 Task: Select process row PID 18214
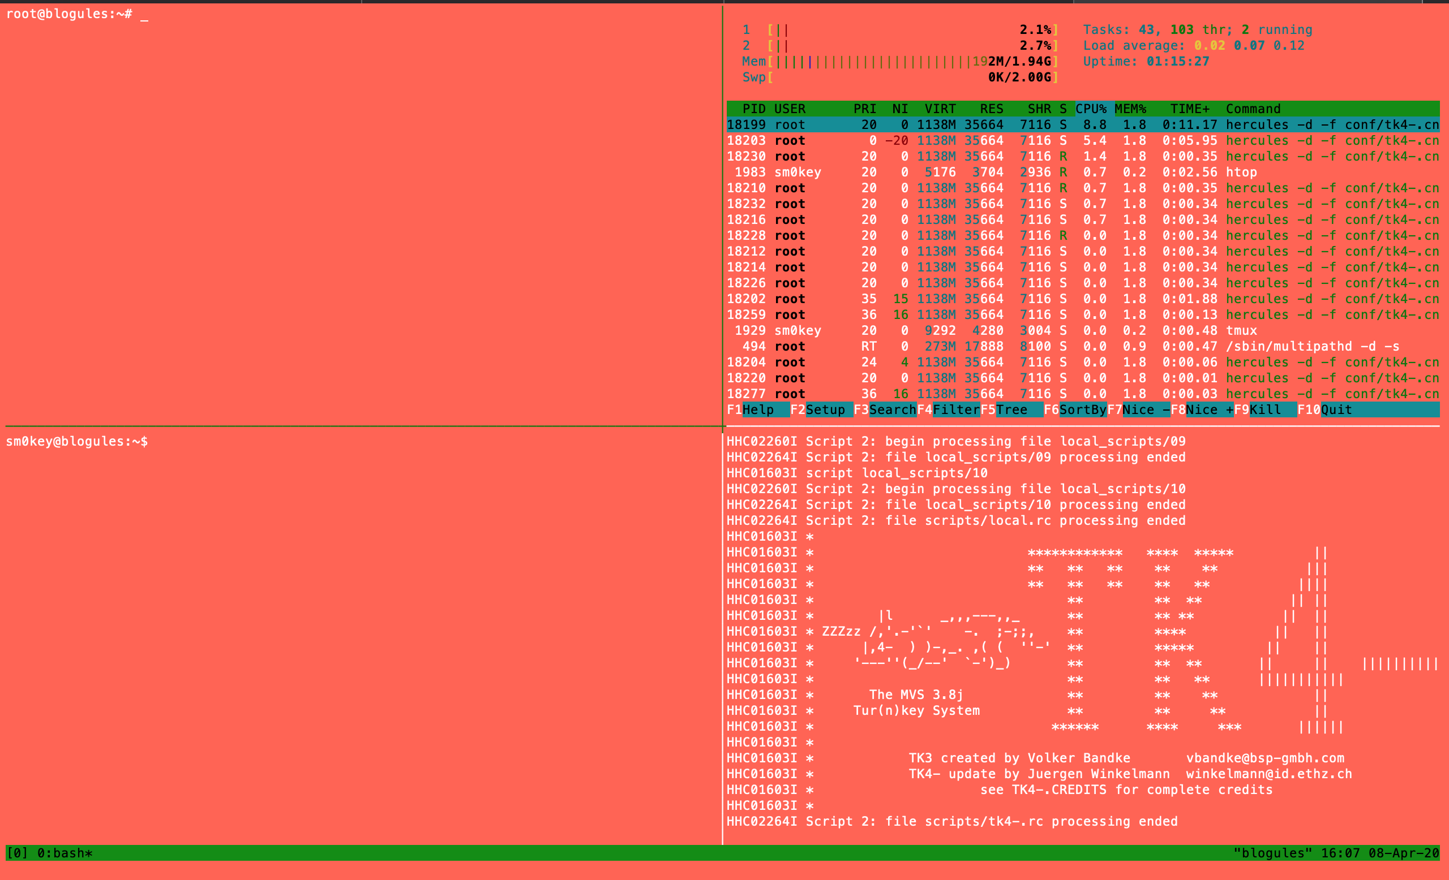pos(1083,268)
